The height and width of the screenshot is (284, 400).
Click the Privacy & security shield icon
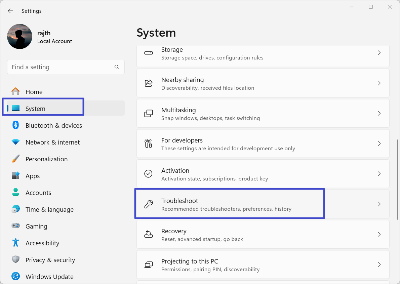pos(15,260)
